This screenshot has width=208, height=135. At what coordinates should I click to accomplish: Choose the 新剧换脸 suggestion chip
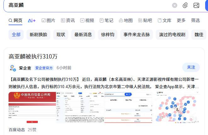coord(38,35)
